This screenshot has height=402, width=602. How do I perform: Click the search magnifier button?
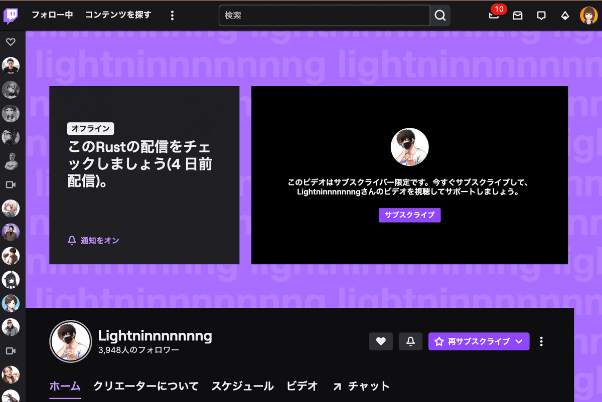tap(440, 16)
